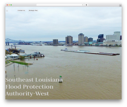Image resolution: width=127 pixels, height=107 pixels.
Task: Reload the page with the refresh icon
Action: 83,5
